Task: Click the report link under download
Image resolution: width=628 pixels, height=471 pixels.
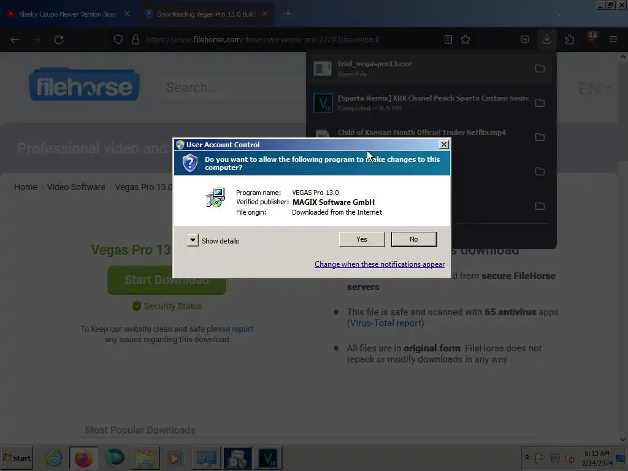Action: tap(242, 329)
